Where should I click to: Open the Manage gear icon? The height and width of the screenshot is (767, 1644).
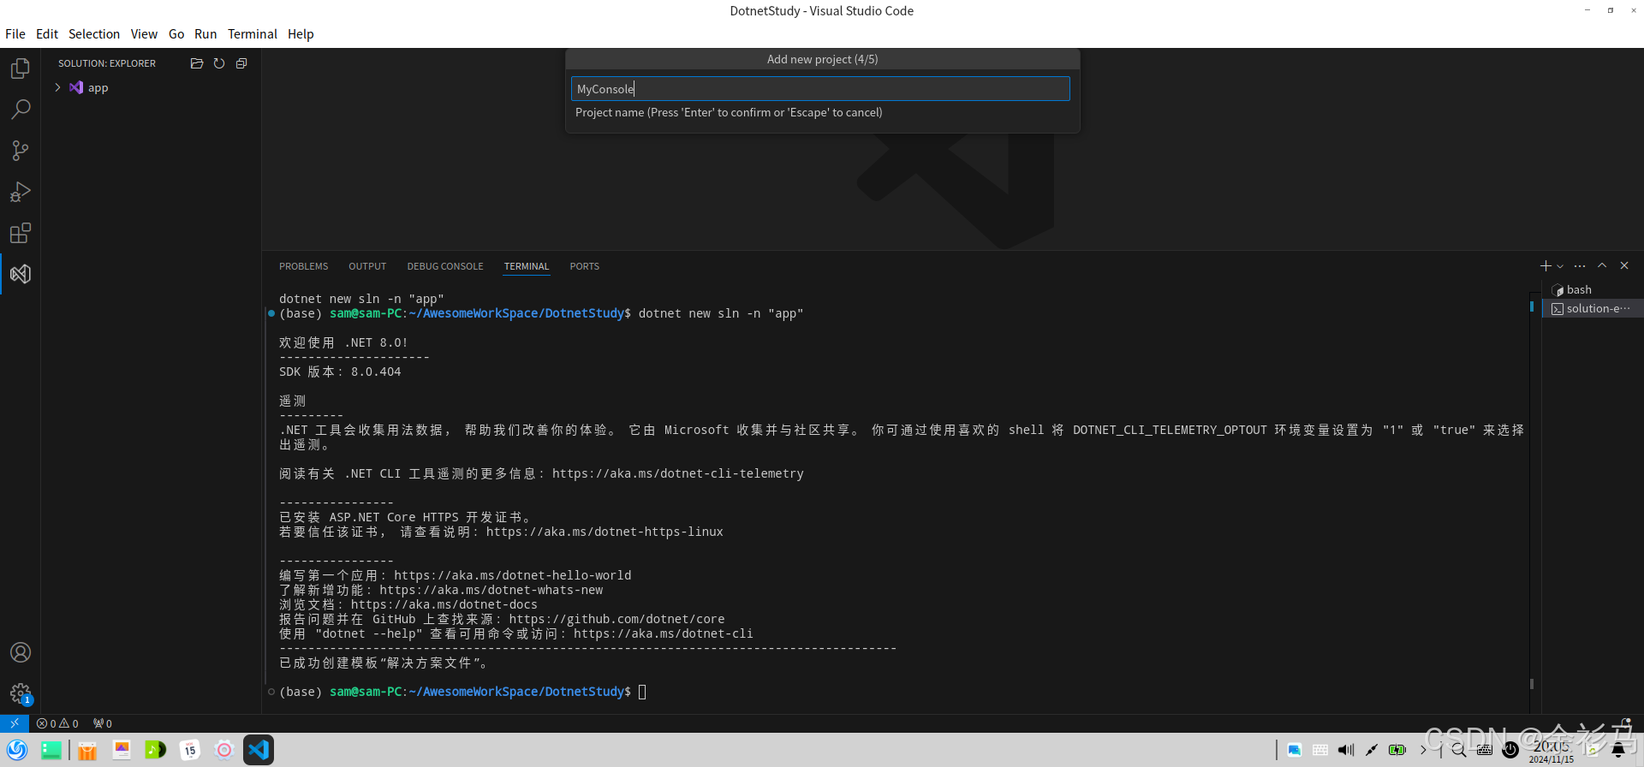point(21,693)
